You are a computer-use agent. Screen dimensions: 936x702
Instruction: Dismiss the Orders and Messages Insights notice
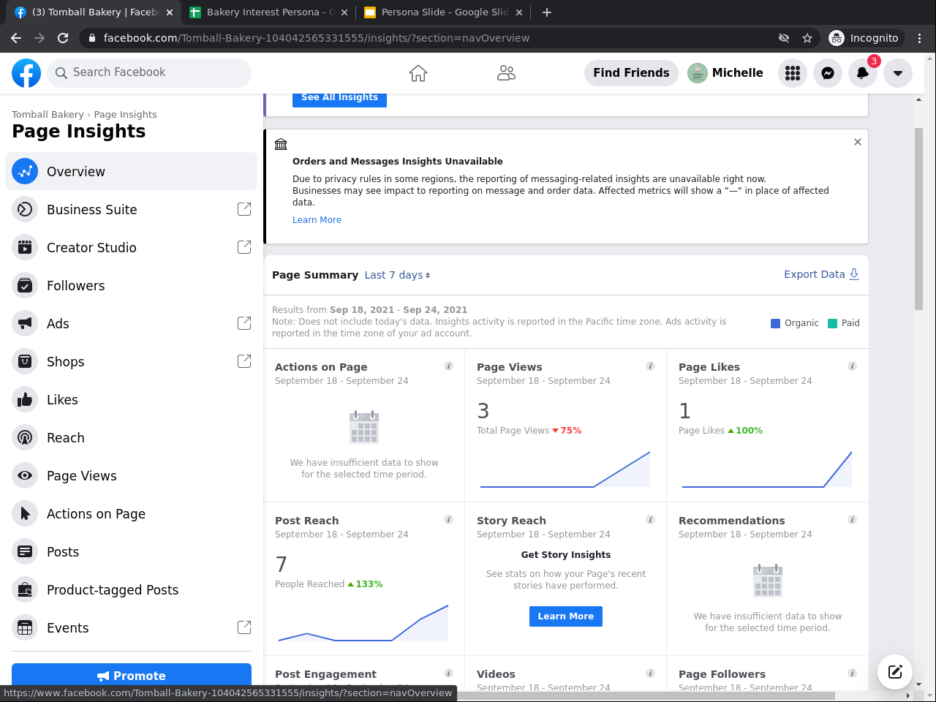pos(858,142)
